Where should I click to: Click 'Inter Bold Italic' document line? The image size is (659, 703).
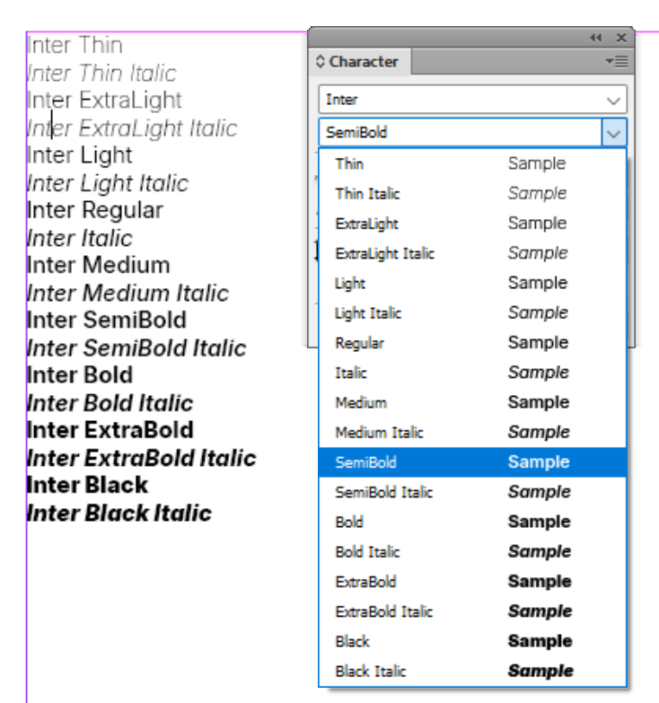(x=110, y=403)
